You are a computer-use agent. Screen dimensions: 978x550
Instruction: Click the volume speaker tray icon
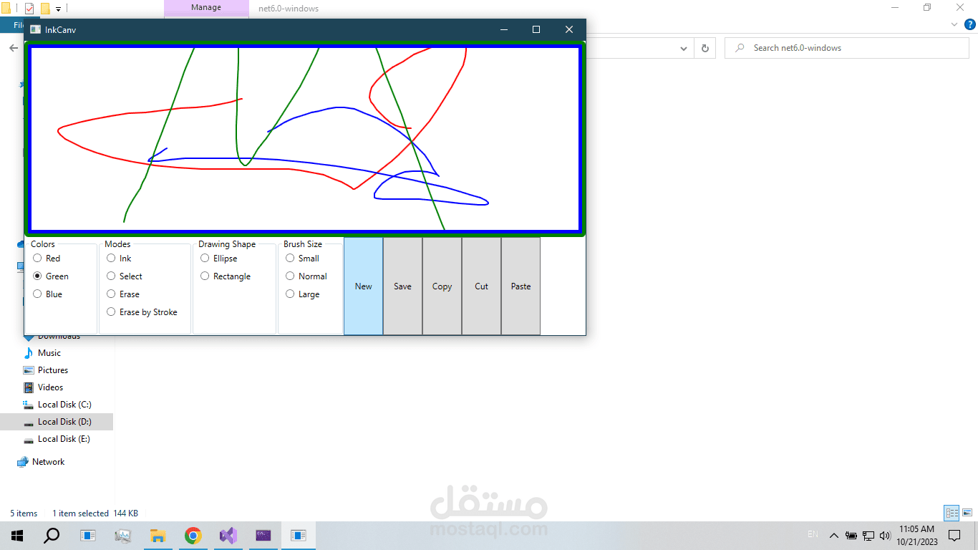point(885,535)
